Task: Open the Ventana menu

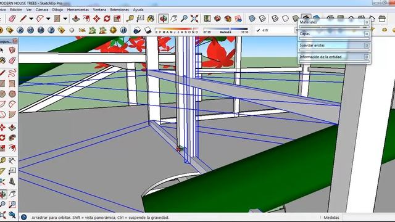Action: tap(99, 10)
